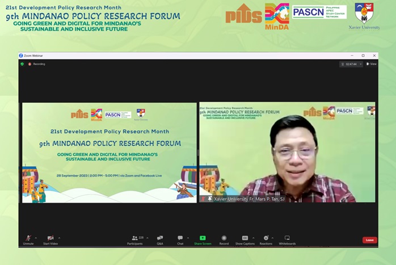Viewport: 396px width, 265px height.
Task: Expand arrow next to Reactions
Action: point(272,238)
